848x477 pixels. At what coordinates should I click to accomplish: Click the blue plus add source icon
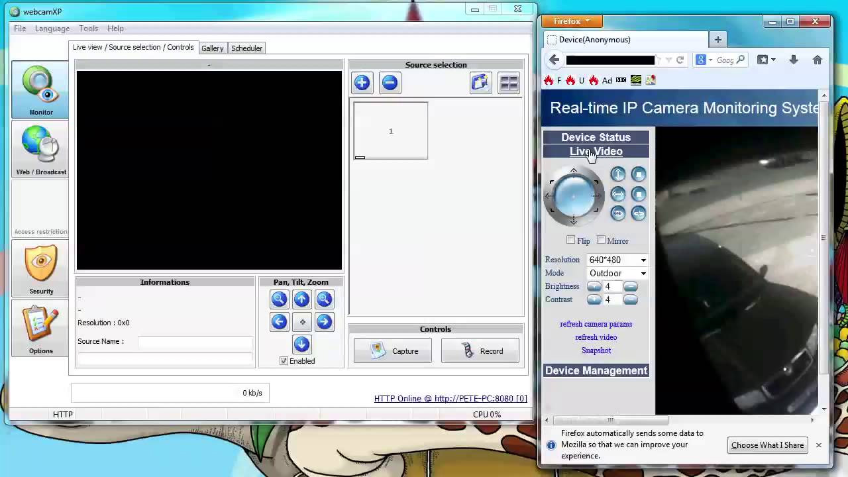362,82
